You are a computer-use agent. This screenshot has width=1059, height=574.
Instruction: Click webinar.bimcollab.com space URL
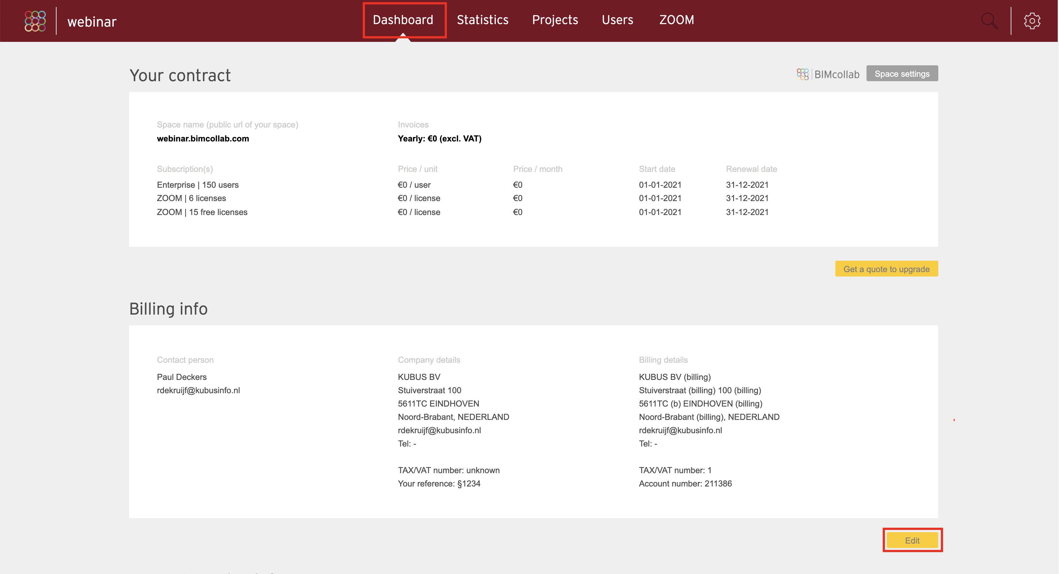[203, 138]
